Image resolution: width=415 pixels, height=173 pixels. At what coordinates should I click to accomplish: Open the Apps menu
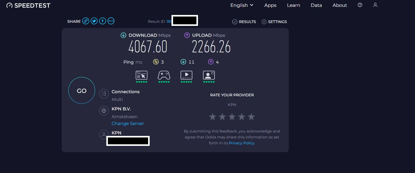270,5
